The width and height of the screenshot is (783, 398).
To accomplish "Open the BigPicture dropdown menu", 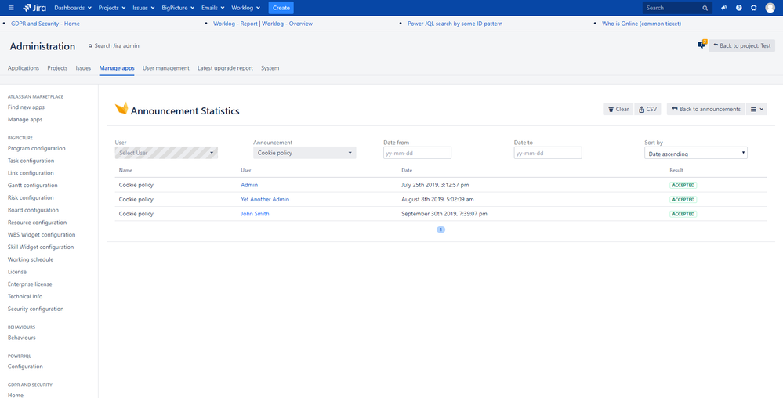I will click(178, 8).
